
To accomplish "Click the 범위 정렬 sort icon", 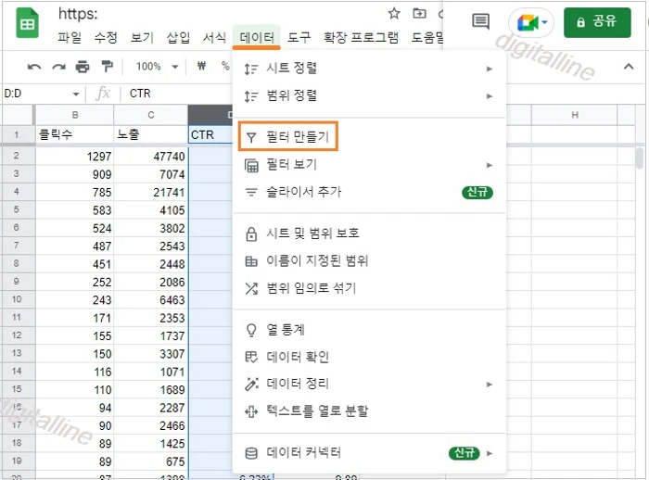I will click(251, 96).
